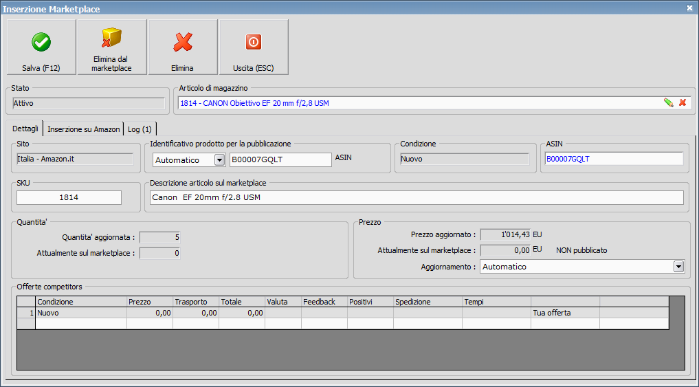
Task: Click the red X Elimina icon
Action: coord(182,43)
